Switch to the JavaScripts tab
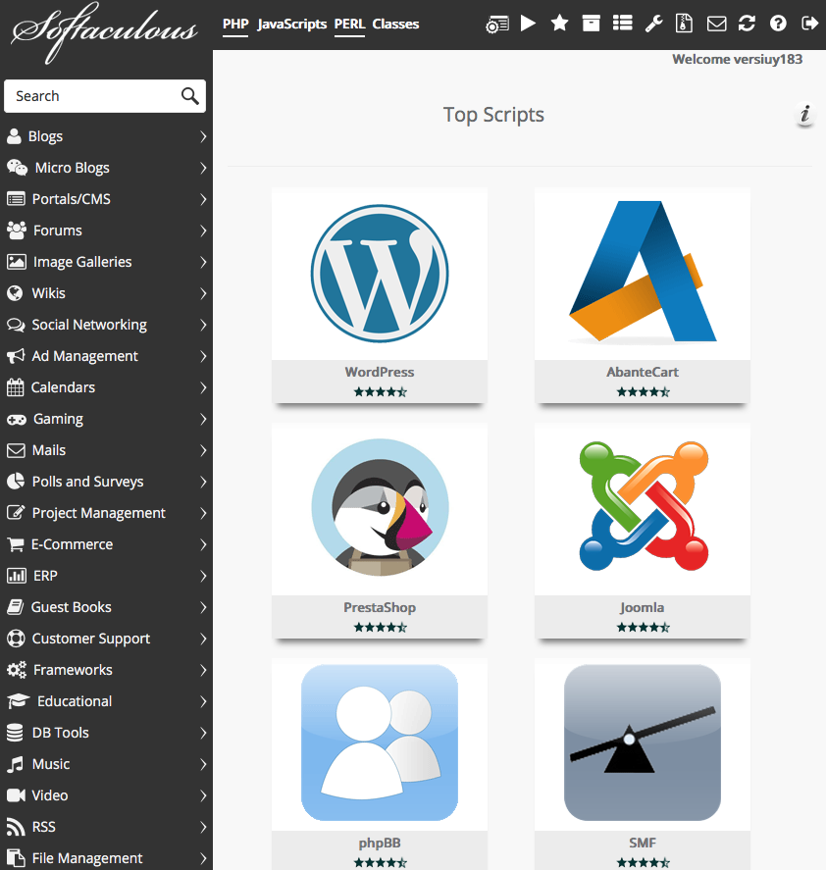The image size is (826, 870). pos(291,25)
